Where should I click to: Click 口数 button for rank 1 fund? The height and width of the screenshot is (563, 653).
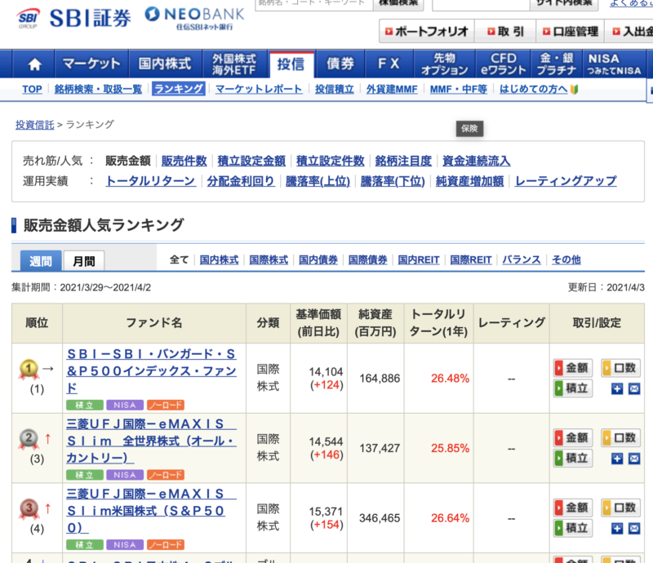(620, 368)
